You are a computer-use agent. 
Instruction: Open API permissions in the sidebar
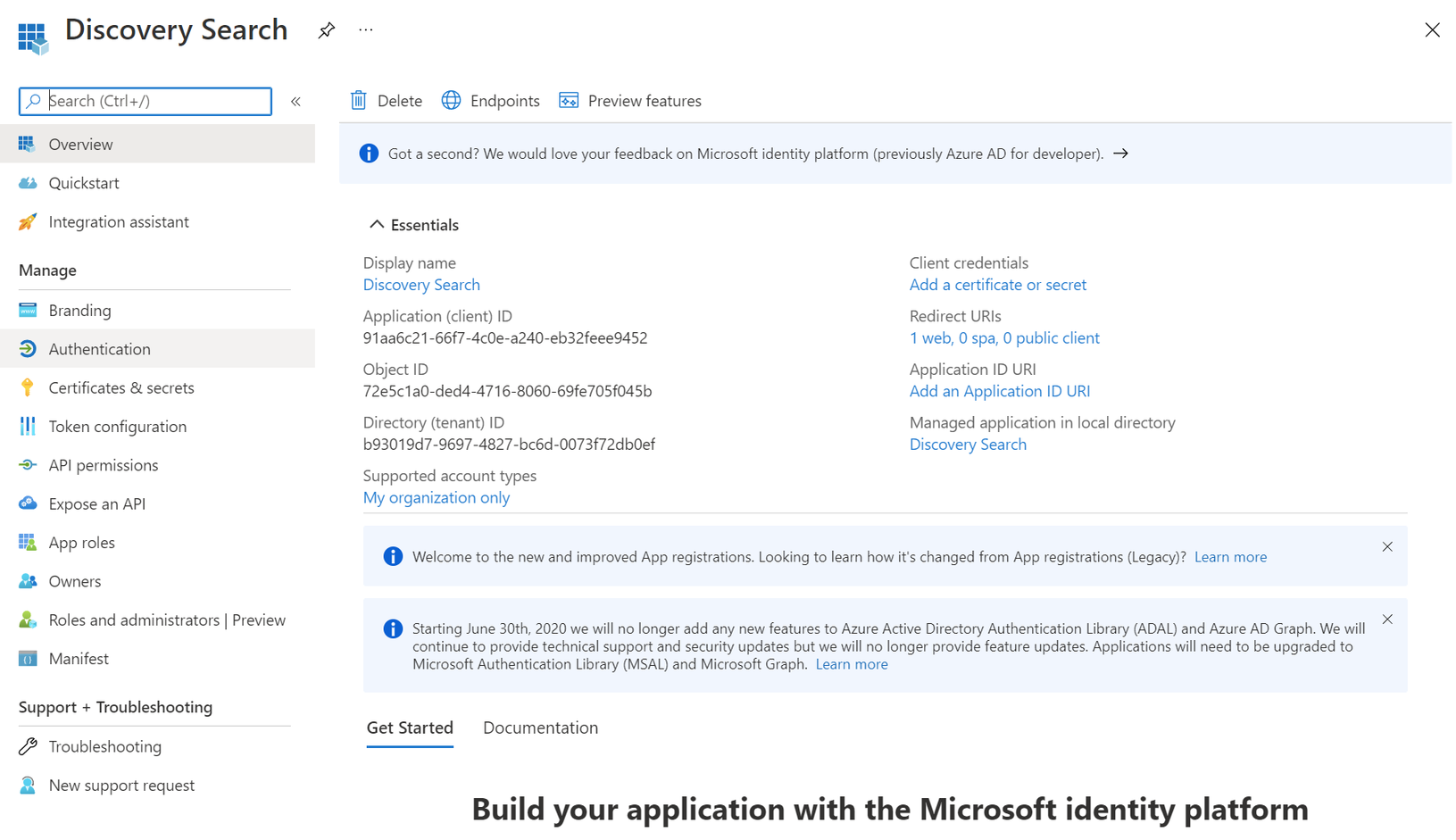tap(103, 465)
